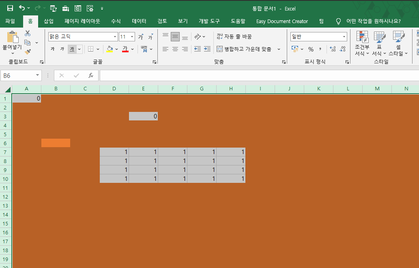Switch to the 데이터 tab

coord(139,21)
